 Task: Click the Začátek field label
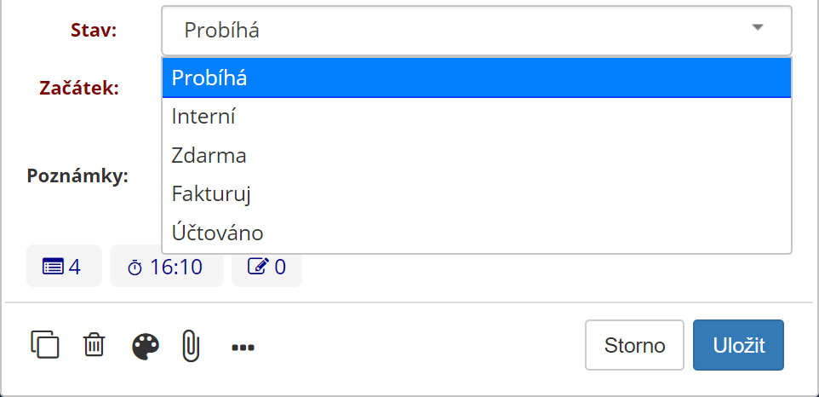pos(79,88)
